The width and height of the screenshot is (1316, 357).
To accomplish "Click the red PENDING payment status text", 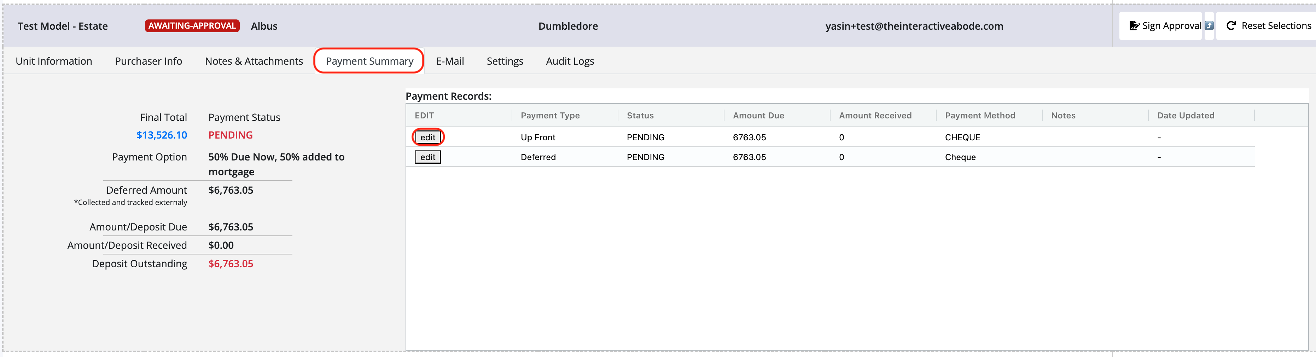I will point(231,135).
